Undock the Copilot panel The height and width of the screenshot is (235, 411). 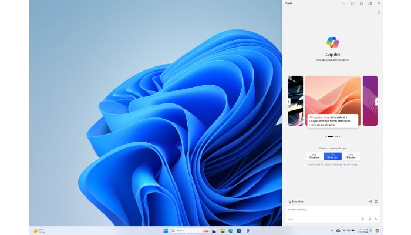pyautogui.click(x=362, y=3)
